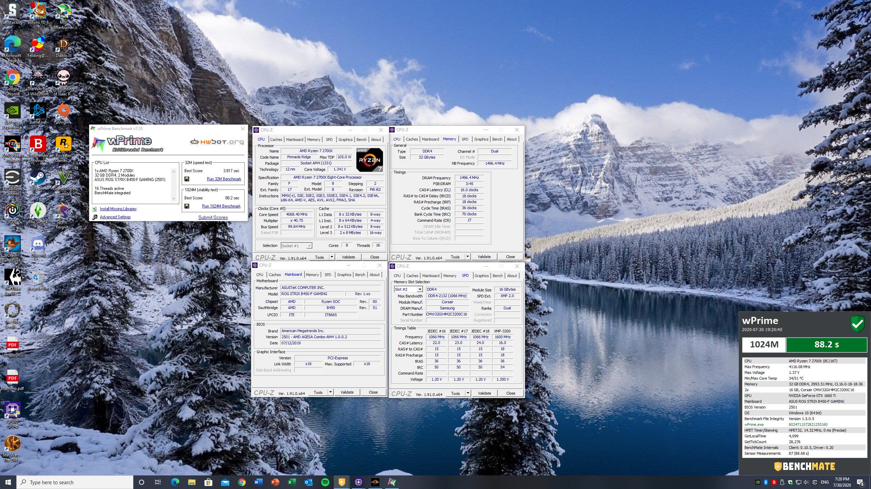Viewport: 871px width, 489px height.
Task: Click wPrime.exe entry in BenchMate panel
Action: pos(754,424)
